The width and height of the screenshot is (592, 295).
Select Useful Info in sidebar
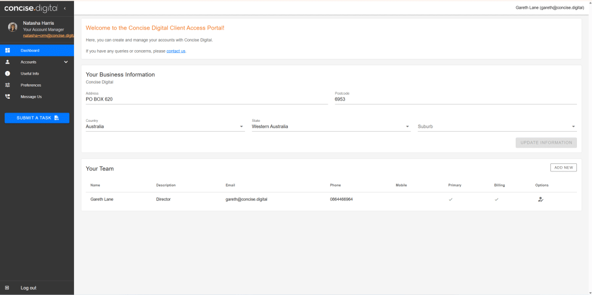[x=29, y=74]
